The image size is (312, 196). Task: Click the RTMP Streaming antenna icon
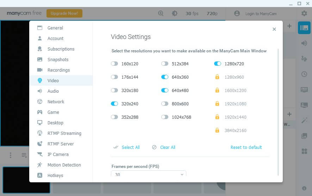[40, 133]
